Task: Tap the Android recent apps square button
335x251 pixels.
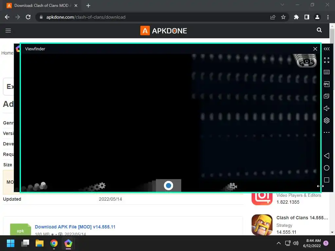Action: click(x=326, y=180)
